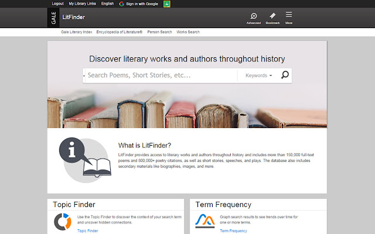Screen dimensions: 375x234
Task: Open the English language selector
Action: click(107, 4)
